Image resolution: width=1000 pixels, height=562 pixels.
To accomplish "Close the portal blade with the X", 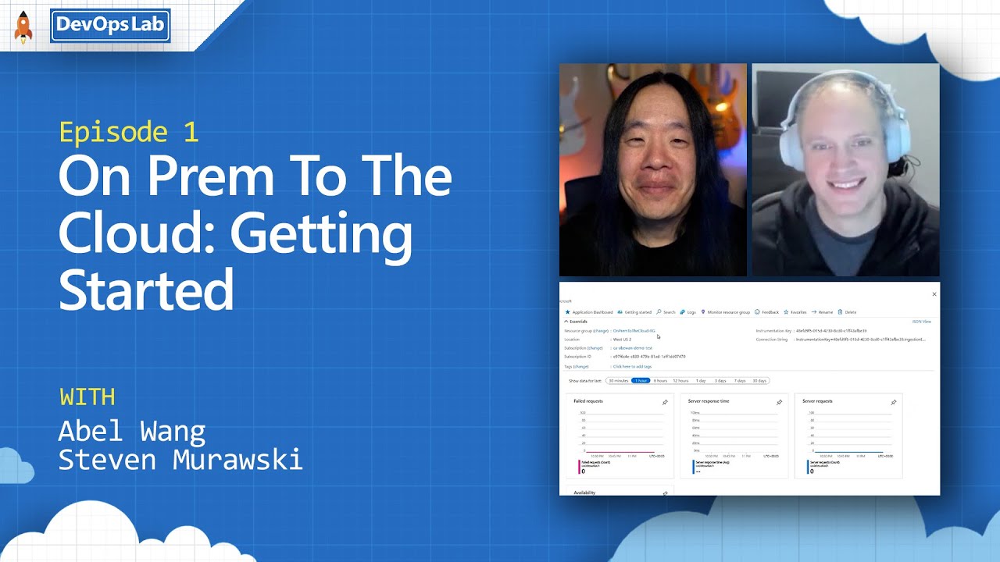I will [934, 294].
